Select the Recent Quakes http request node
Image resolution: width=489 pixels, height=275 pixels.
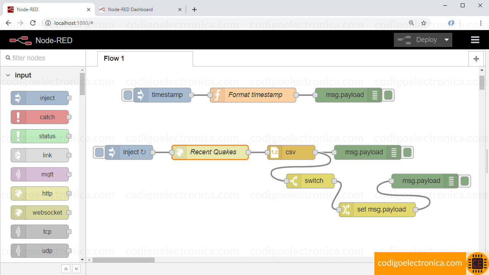pos(210,152)
